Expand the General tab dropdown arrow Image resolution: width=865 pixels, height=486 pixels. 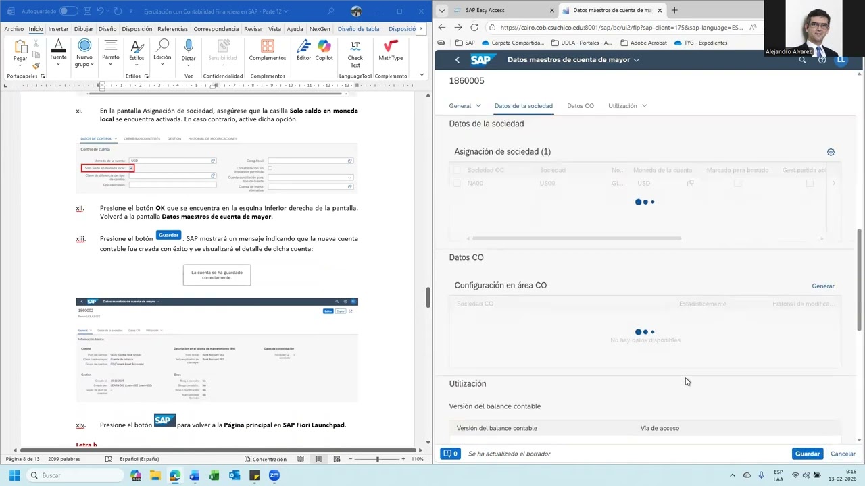[478, 106]
